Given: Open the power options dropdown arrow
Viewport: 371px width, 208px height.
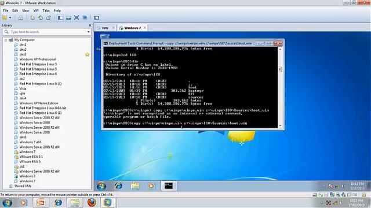Looking at the screenshot, I should click(x=10, y=18).
